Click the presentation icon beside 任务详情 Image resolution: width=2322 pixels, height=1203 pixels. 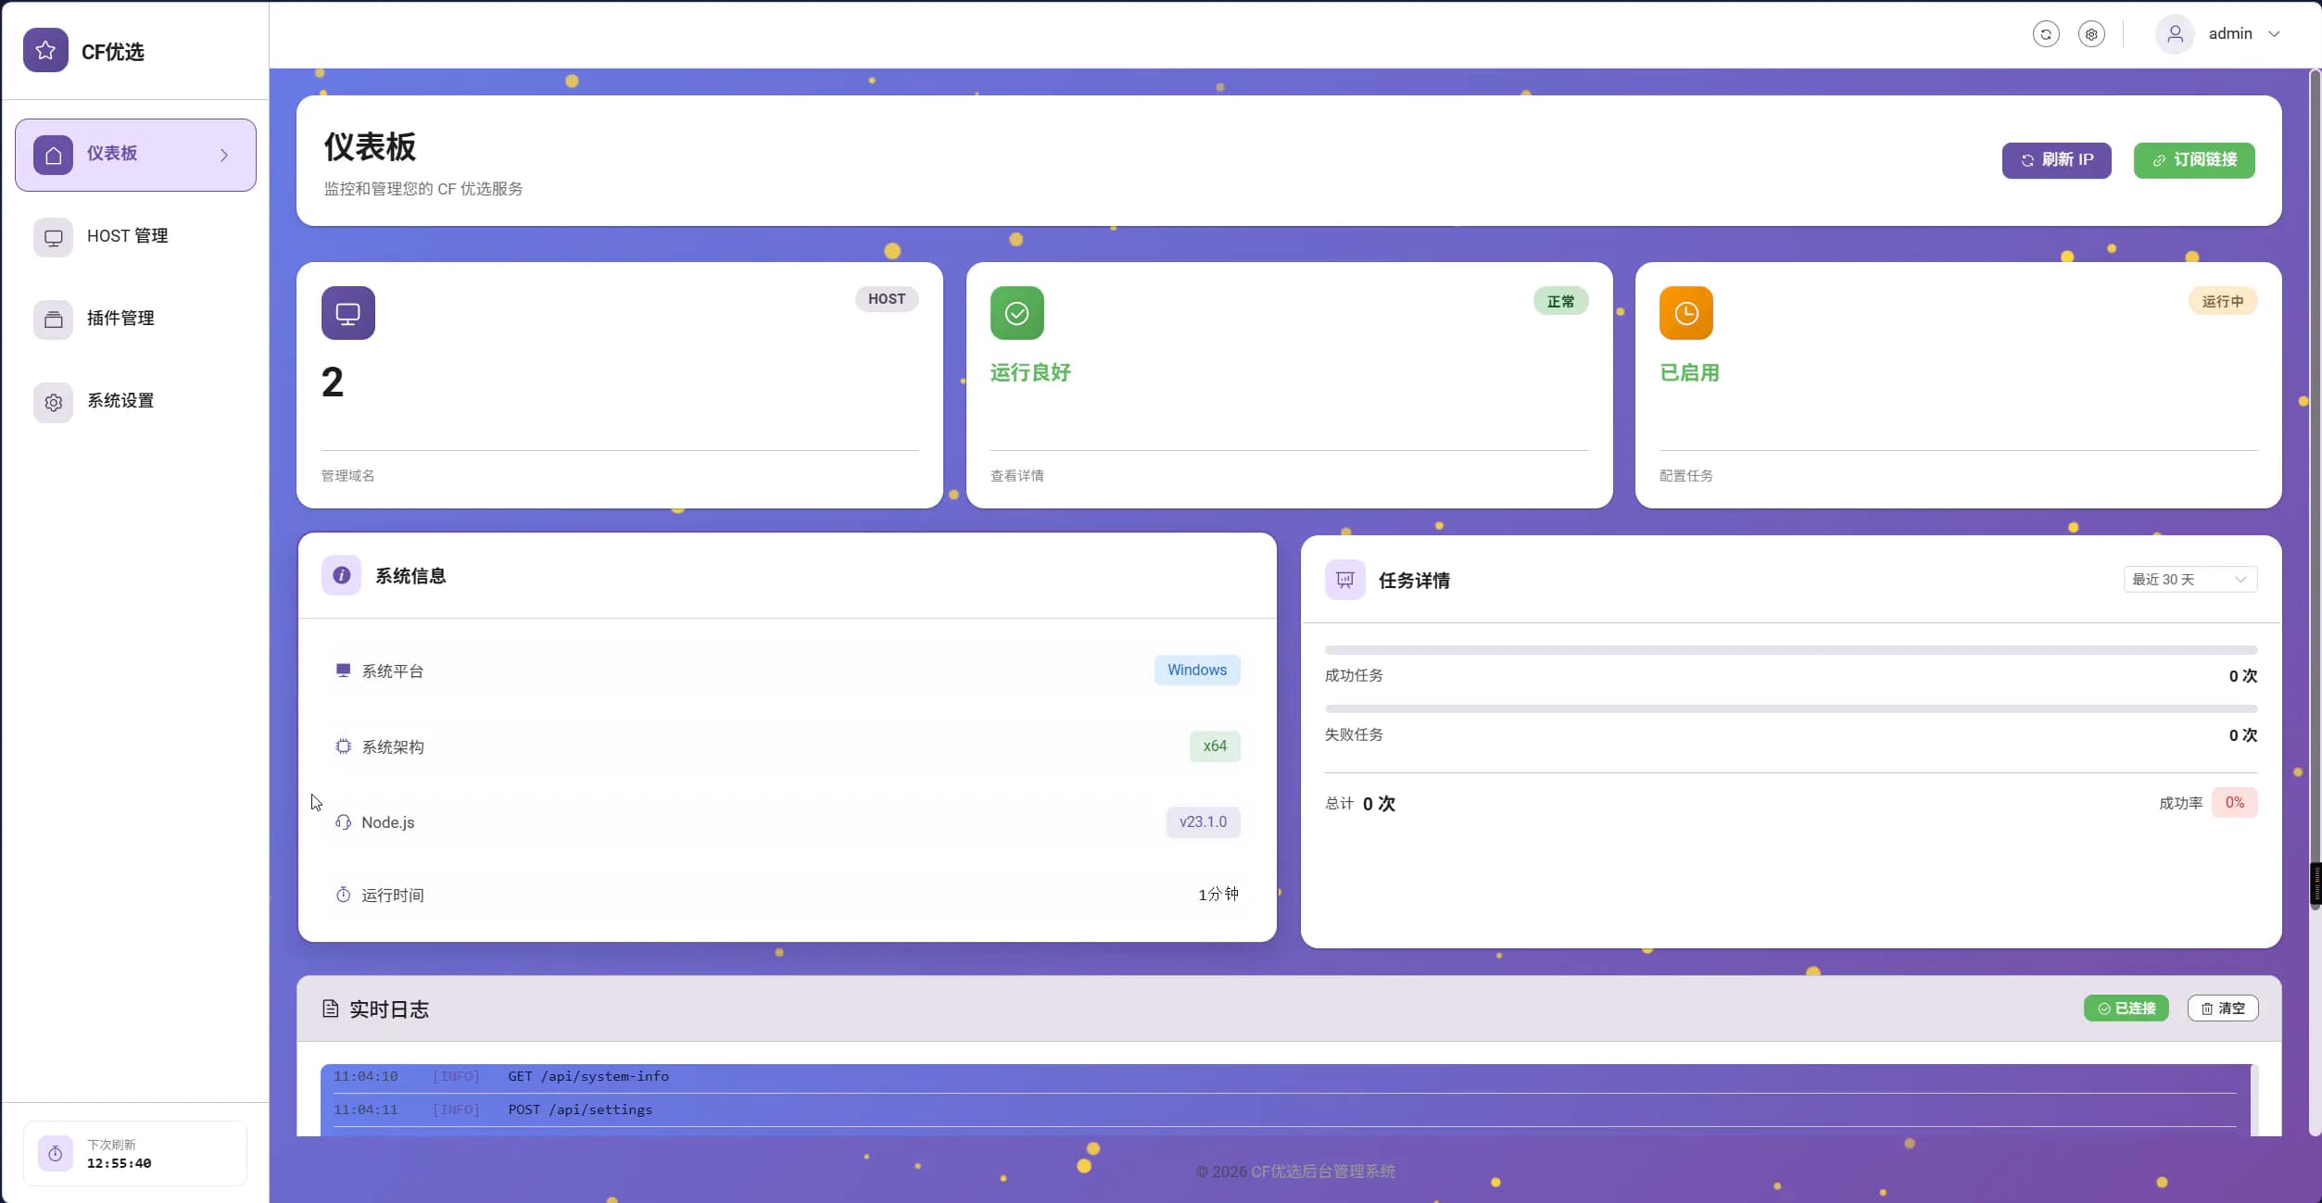pyautogui.click(x=1344, y=580)
